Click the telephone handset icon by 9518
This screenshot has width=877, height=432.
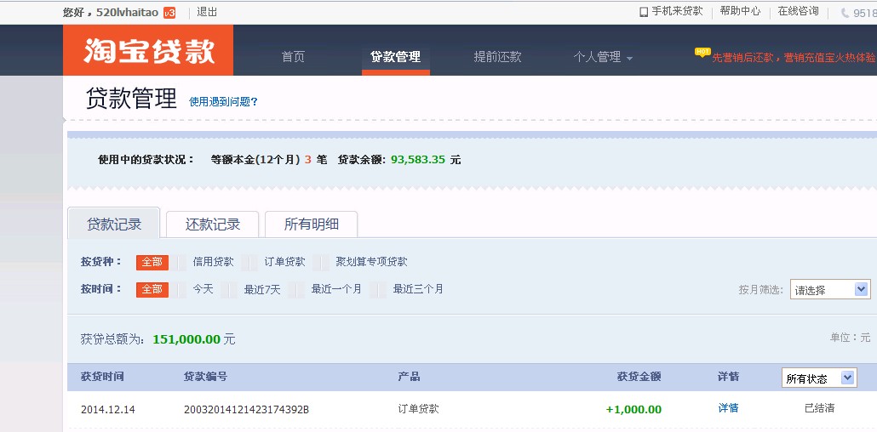coord(845,13)
